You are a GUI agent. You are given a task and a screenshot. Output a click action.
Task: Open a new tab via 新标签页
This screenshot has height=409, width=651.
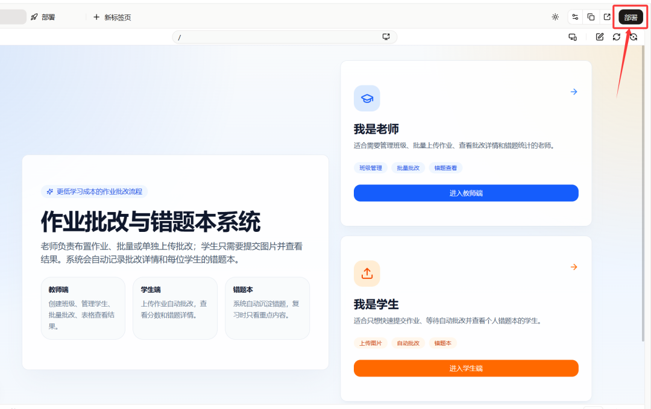click(x=112, y=17)
